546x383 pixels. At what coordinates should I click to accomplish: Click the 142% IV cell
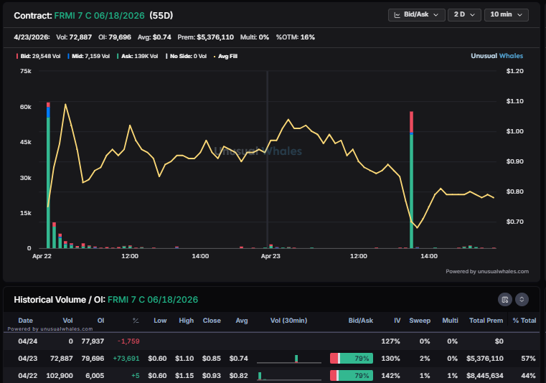(390, 375)
